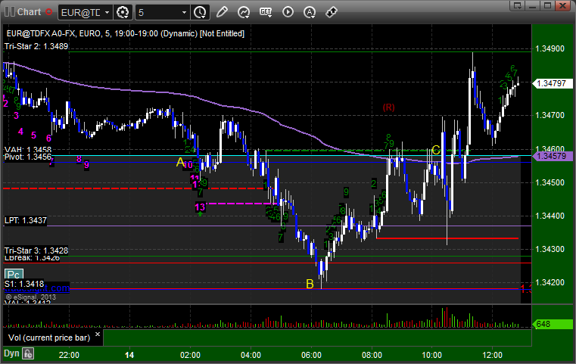Image resolution: width=576 pixels, height=364 pixels.
Task: Click the scaling arrows icon
Action: 332,12
